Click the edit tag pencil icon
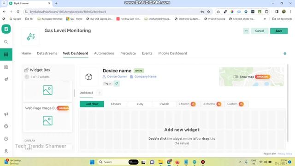Image resolution: width=295 pixels, height=166 pixels. [117, 83]
